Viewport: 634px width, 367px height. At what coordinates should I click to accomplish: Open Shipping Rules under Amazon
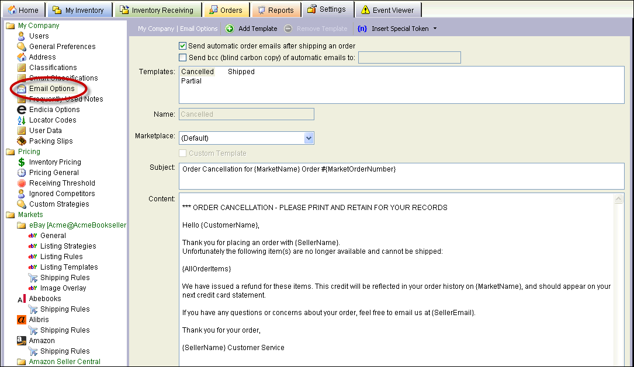point(65,351)
